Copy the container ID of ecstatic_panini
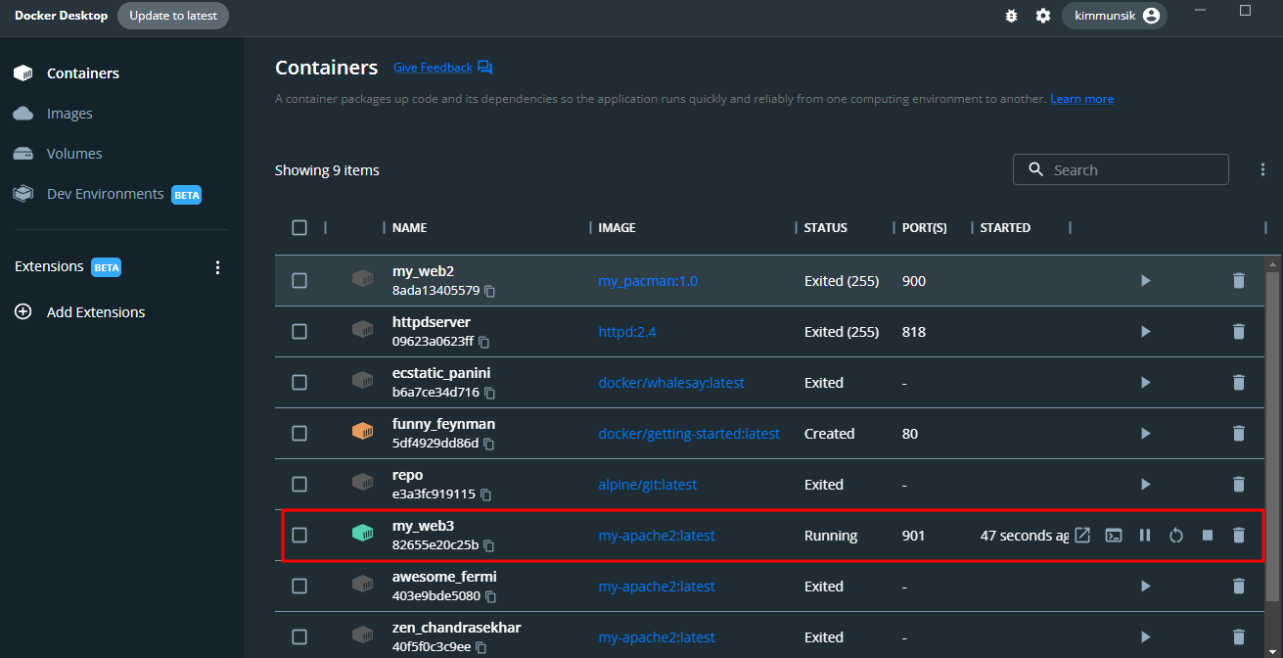Screen dimensions: 1283x658 [x=490, y=393]
